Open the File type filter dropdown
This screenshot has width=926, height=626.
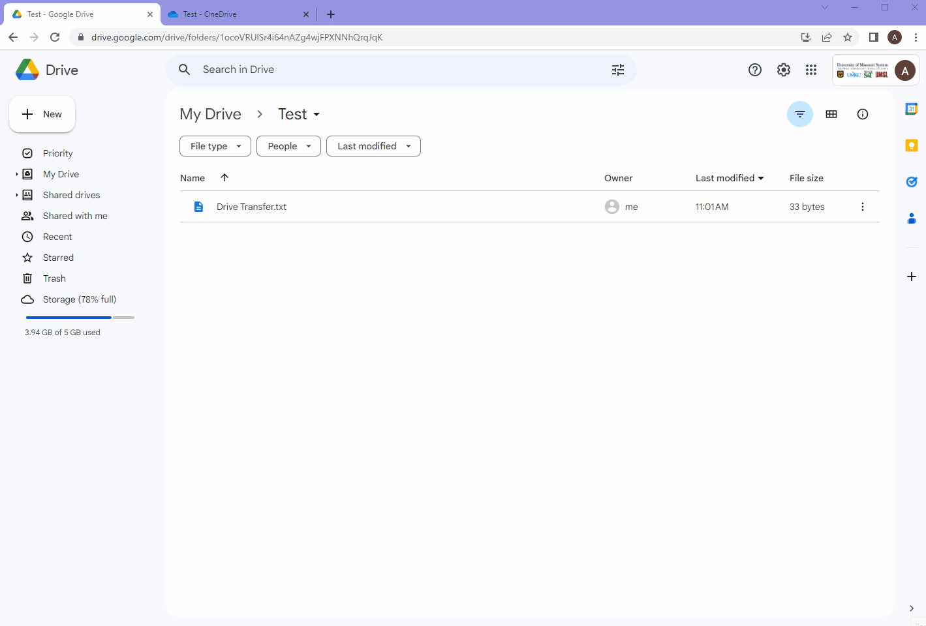pos(215,145)
